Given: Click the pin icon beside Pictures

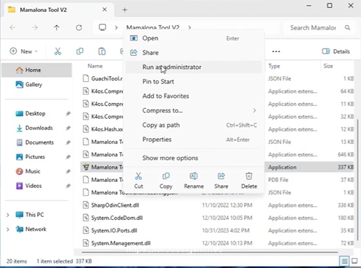Looking at the screenshot, I should [68, 157].
